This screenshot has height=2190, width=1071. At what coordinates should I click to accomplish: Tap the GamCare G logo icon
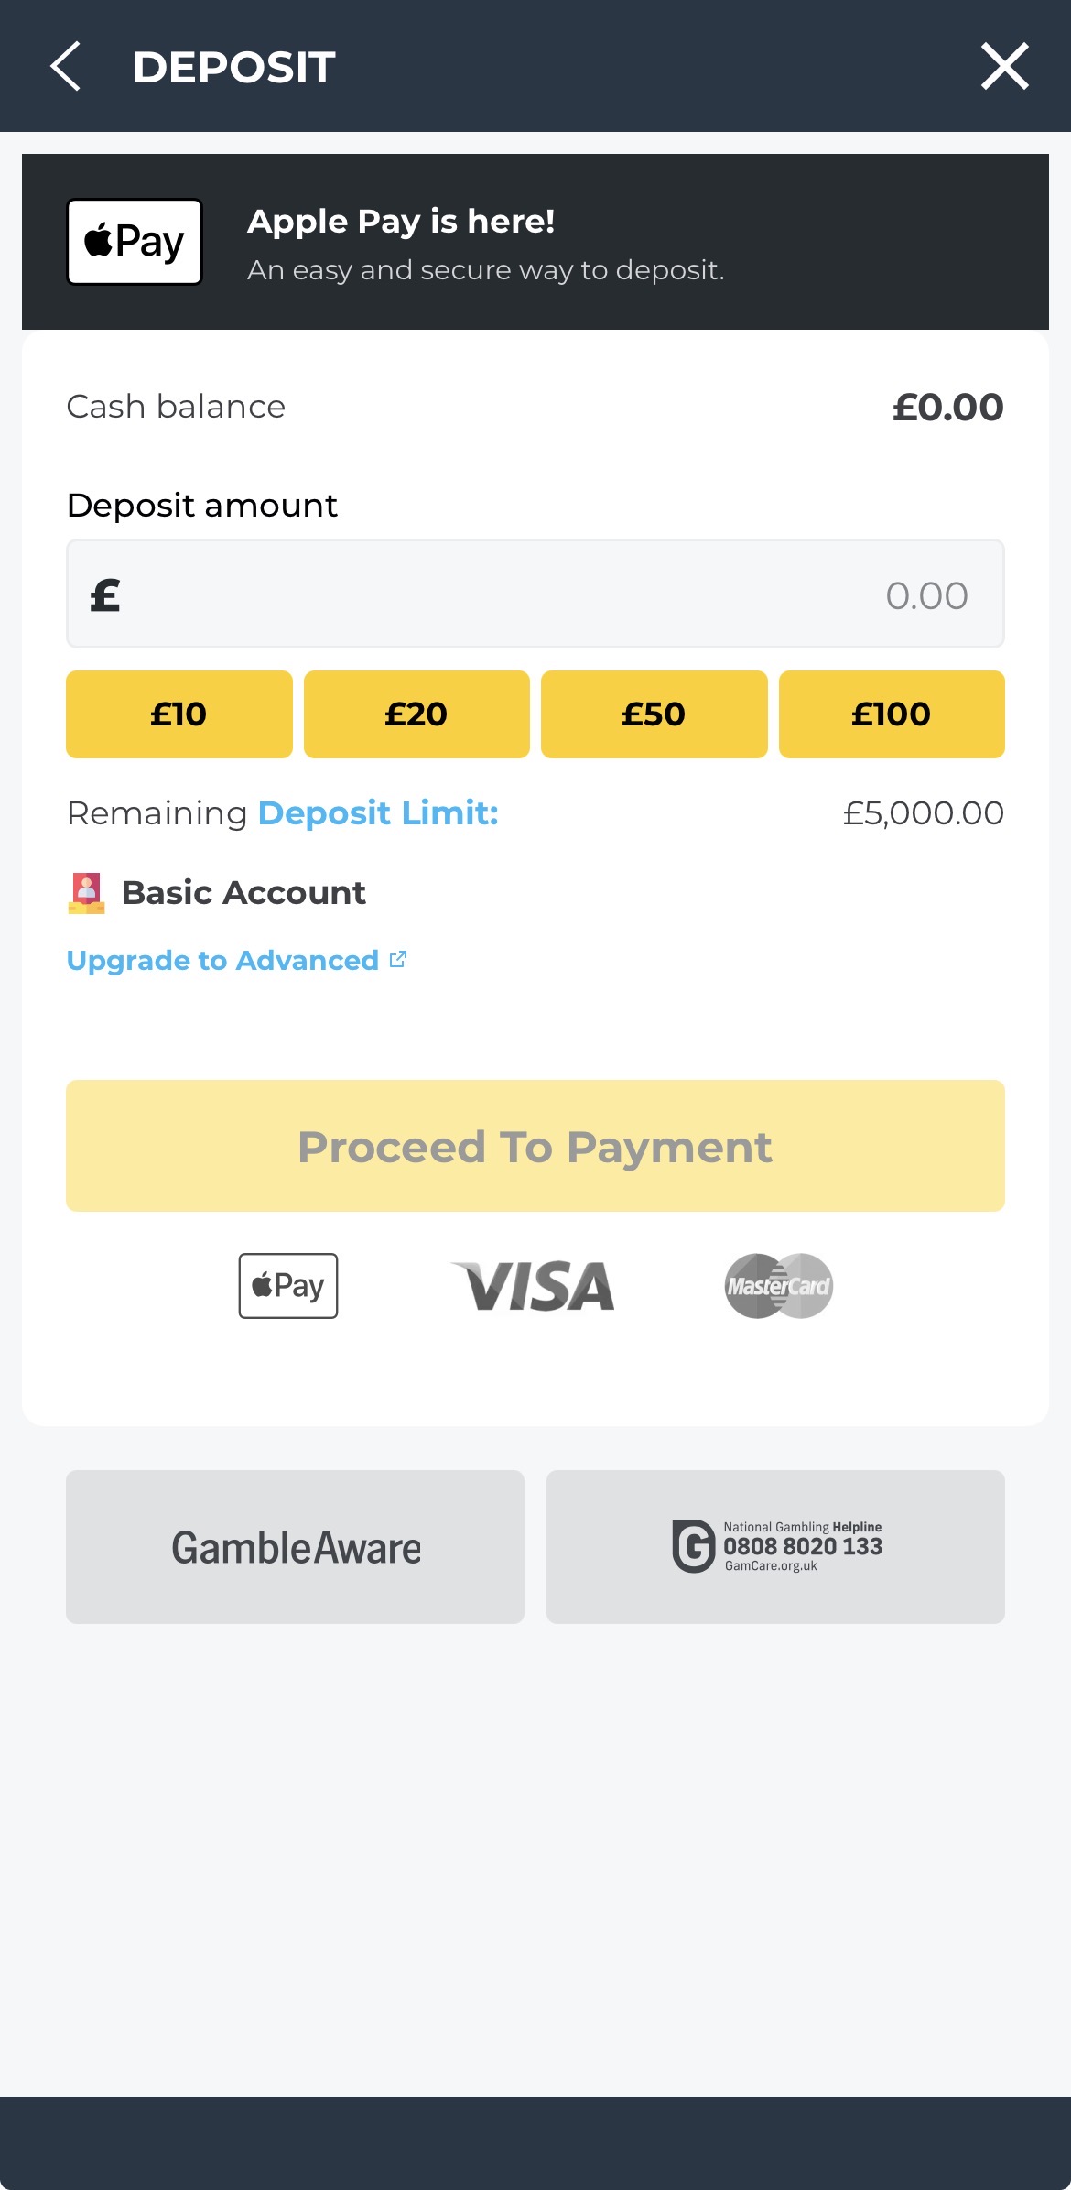point(693,1546)
